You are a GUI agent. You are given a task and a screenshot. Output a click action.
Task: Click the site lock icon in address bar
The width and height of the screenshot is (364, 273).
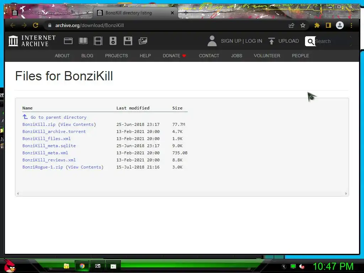click(50, 25)
